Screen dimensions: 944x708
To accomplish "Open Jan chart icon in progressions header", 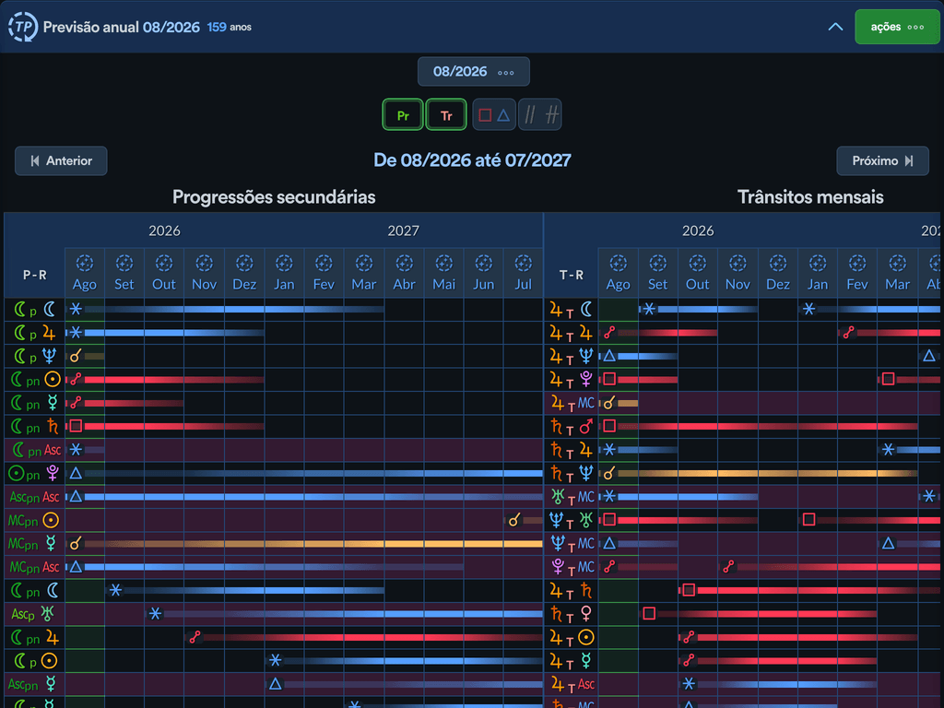I will (x=284, y=263).
